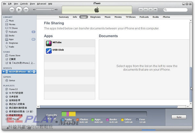Viewport: 195px width, 133px height.
Task: Open the View menu
Action: click(x=16, y=4)
